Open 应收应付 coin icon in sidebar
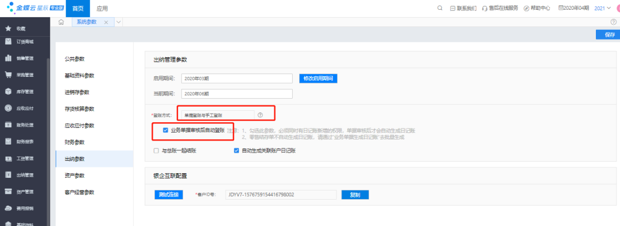This screenshot has height=226, width=620. 8,108
